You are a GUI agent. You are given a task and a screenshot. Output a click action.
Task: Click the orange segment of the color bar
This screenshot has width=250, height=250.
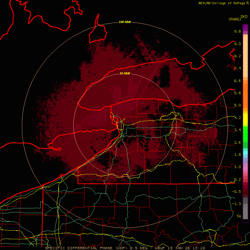[x=245, y=96]
